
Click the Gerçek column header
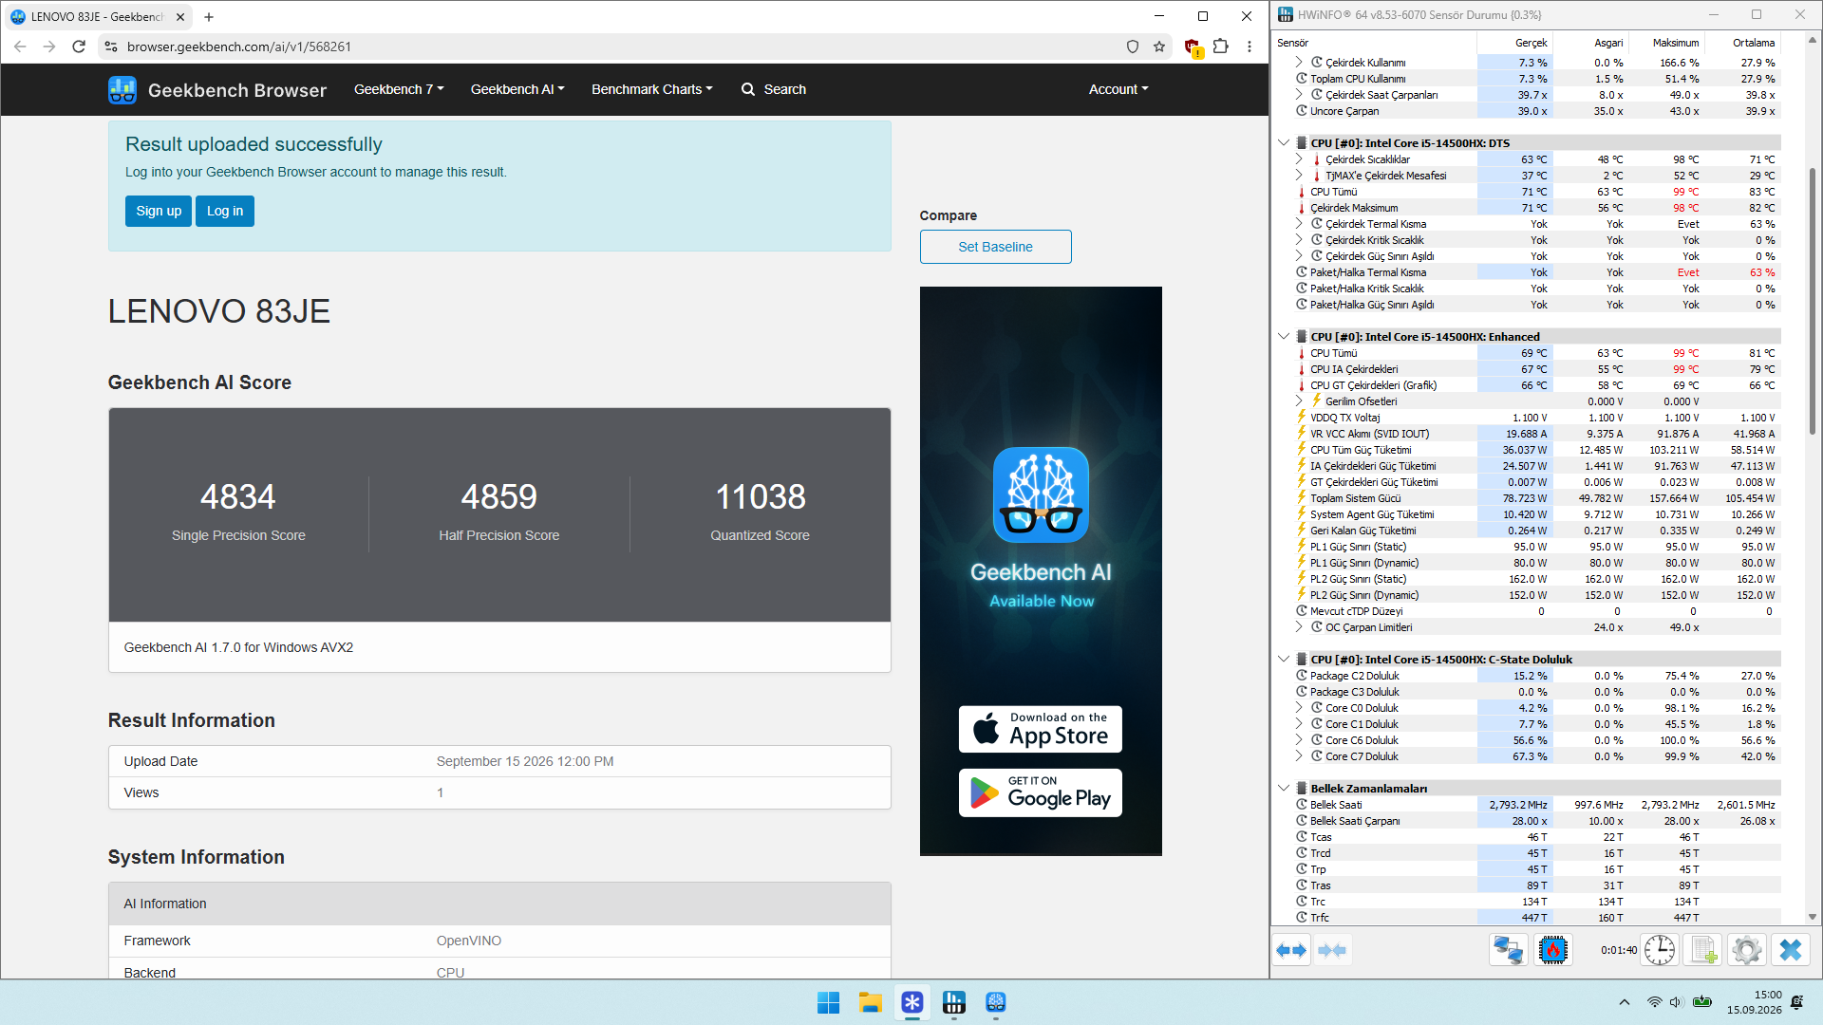[1531, 43]
